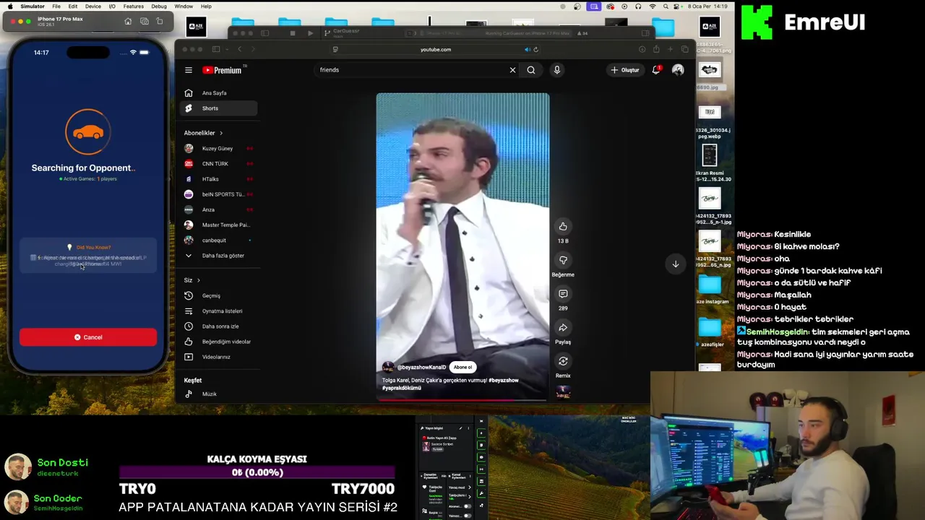
Task: Open the YouTube hamburger guide menu
Action: point(189,70)
